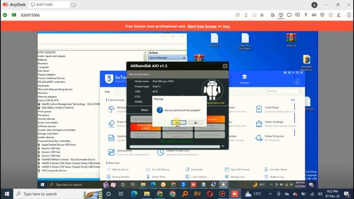Open Tutorials in 3uTools header
Image resolution: width=354 pixels, height=199 pixels.
point(244,78)
